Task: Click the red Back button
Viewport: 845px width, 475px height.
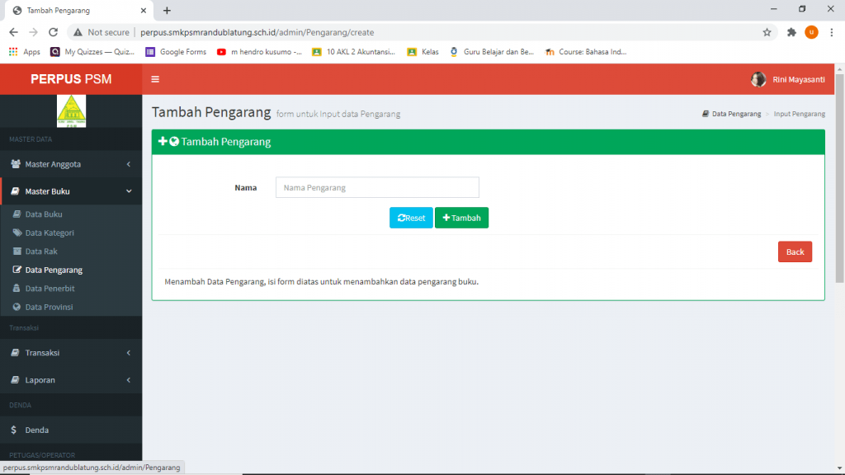Action: tap(795, 252)
